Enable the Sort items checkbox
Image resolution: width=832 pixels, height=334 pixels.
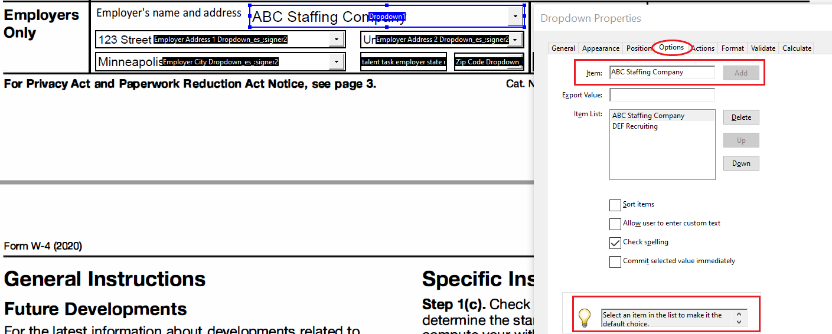click(615, 205)
